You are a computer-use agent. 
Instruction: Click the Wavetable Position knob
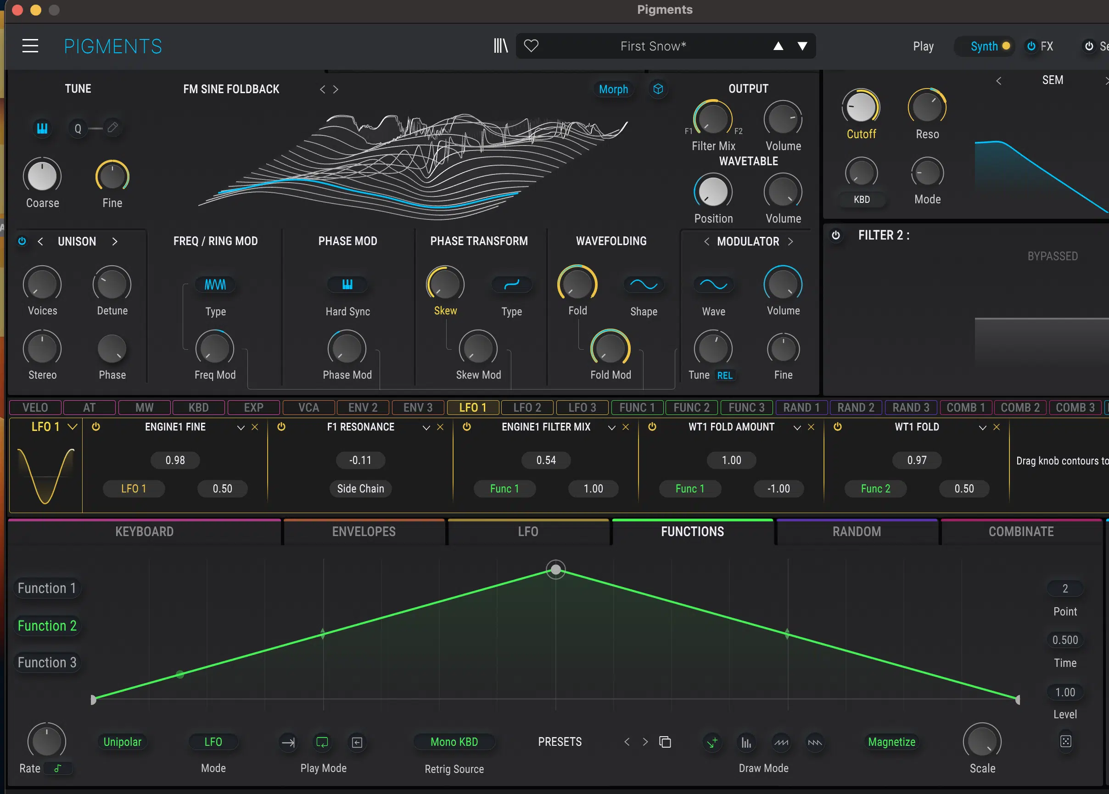coord(713,191)
